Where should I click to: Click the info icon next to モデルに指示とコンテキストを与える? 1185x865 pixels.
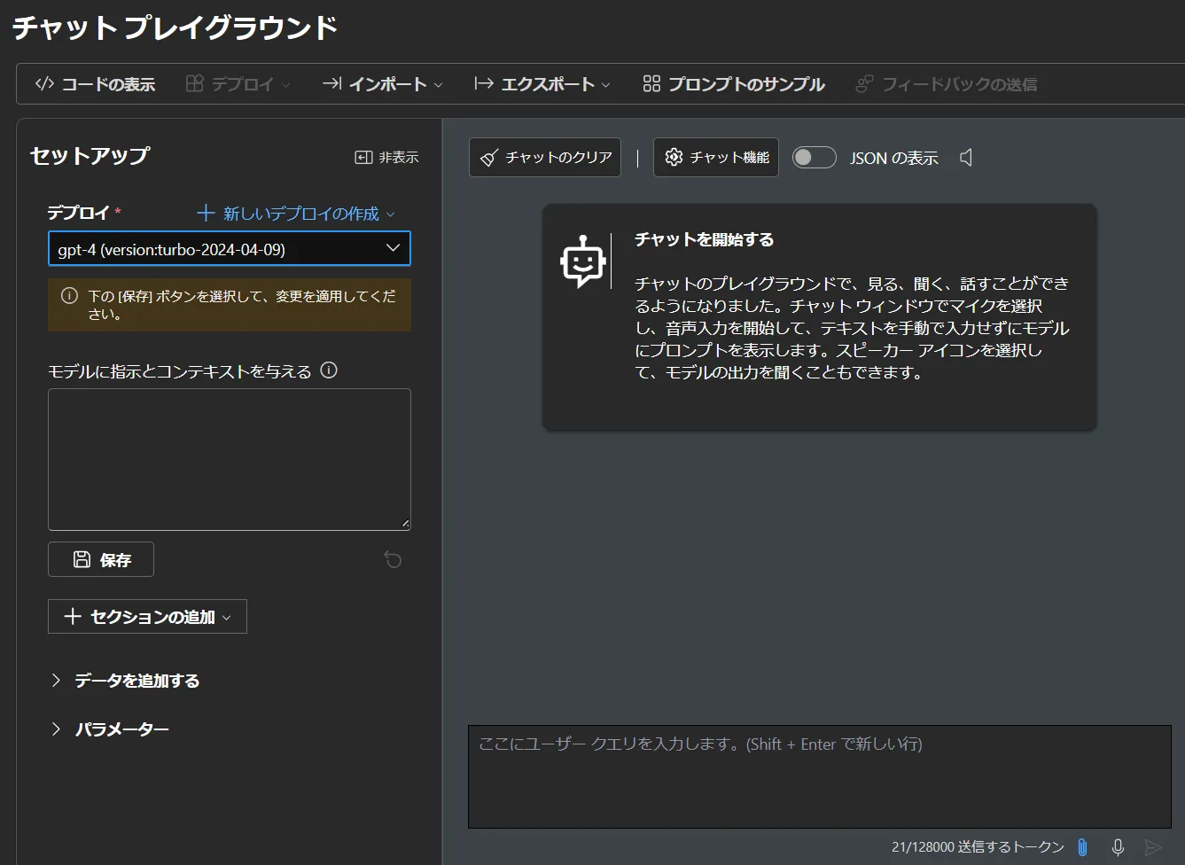pos(329,370)
